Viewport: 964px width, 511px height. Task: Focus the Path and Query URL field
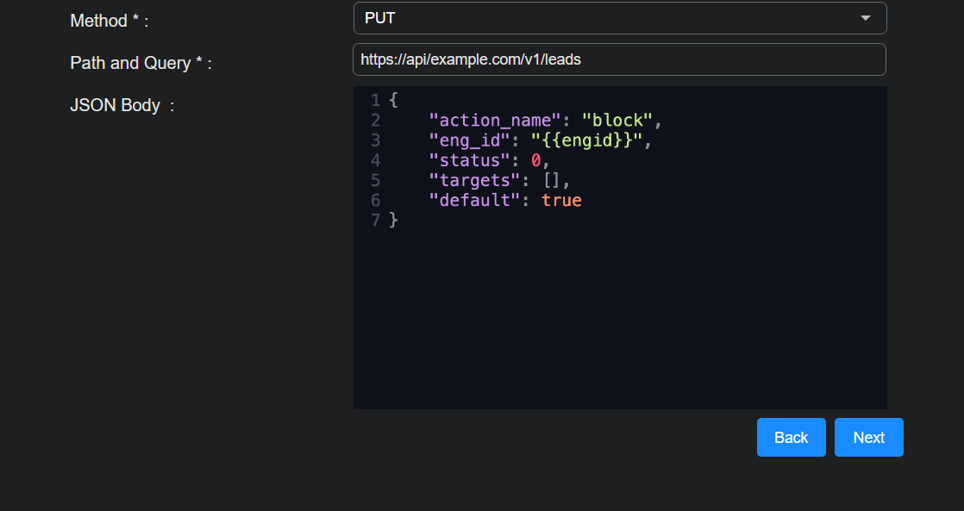coord(619,59)
